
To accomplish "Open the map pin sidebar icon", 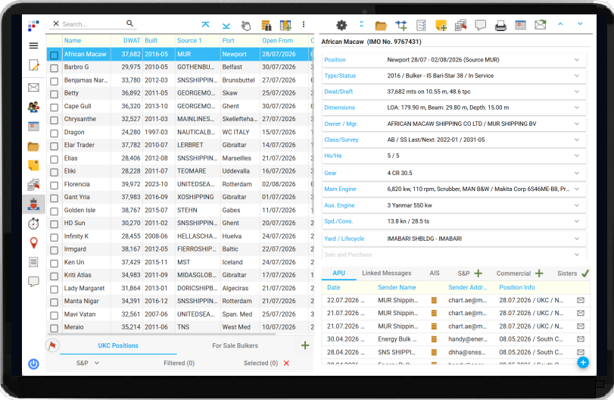I will 33,243.
